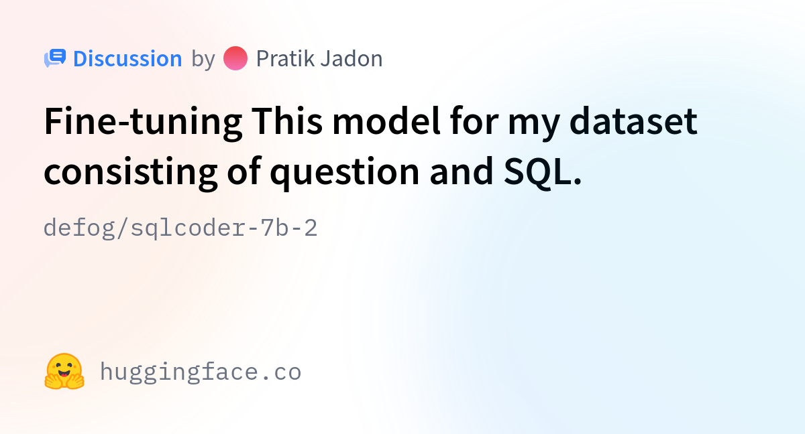Click the word "by" before the author

pyautogui.click(x=203, y=60)
